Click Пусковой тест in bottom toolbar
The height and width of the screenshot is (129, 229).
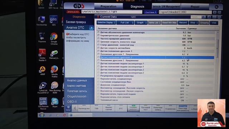point(146,109)
